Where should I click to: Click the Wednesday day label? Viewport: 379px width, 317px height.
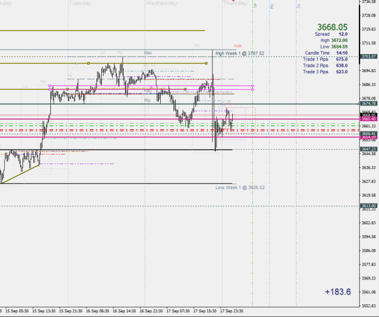click(x=161, y=3)
